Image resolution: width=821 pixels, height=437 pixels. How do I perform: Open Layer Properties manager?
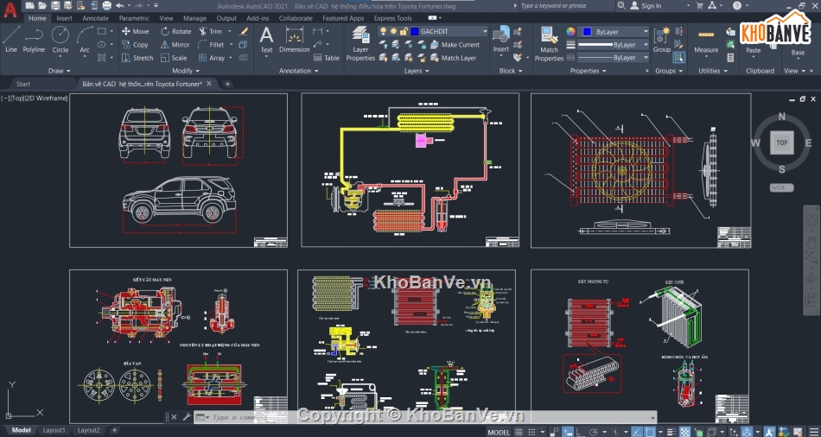coord(360,44)
